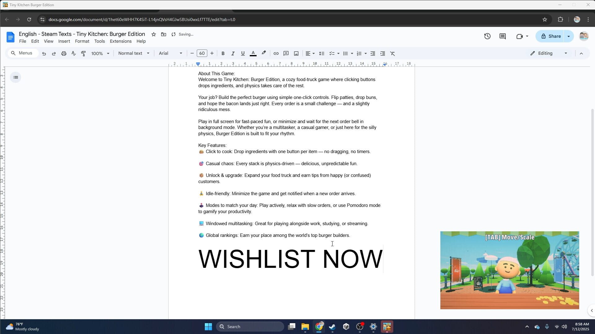Open the Normal text styles dropdown
Image resolution: width=595 pixels, height=334 pixels.
[133, 53]
